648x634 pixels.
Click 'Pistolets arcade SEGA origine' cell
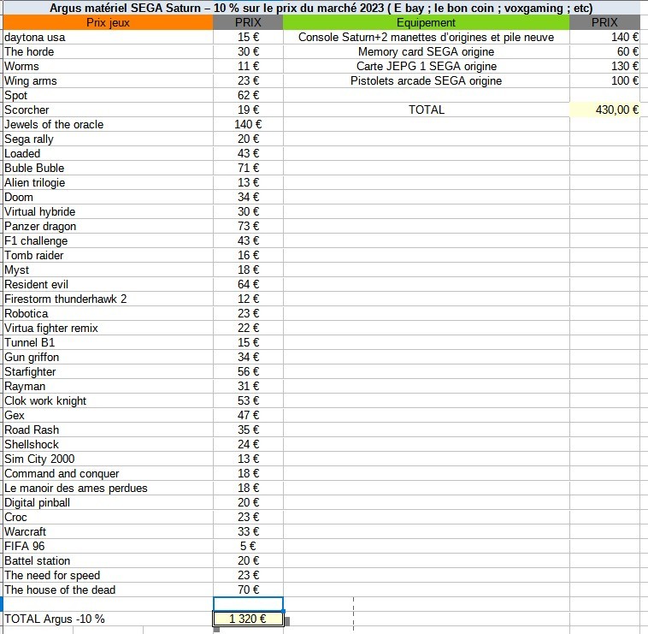coord(426,80)
